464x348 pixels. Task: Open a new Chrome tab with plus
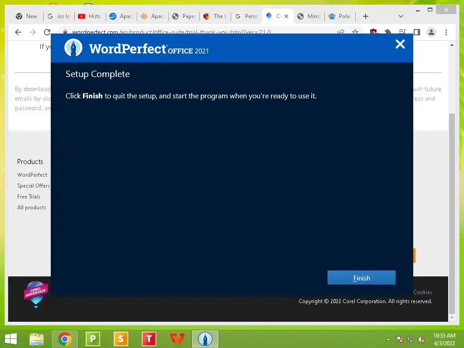click(x=366, y=16)
